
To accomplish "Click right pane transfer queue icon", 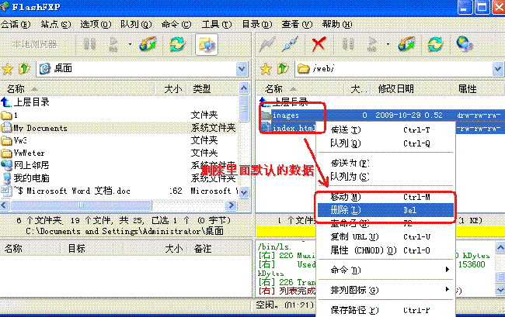I will [x=372, y=44].
